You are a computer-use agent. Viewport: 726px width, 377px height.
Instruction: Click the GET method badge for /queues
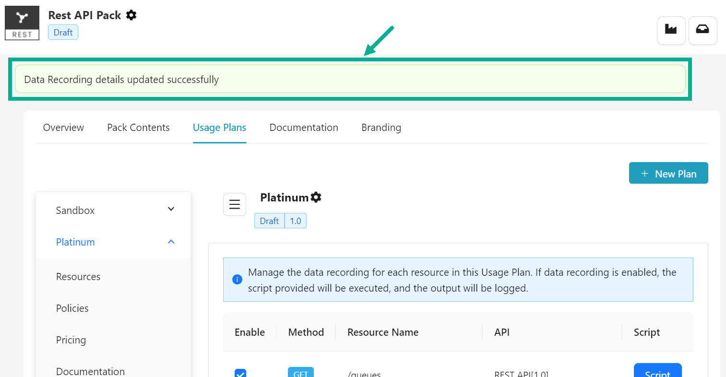click(301, 372)
